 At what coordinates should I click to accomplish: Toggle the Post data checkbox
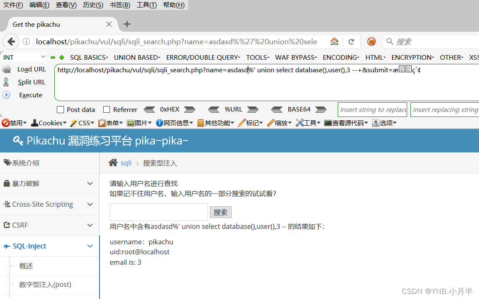pyautogui.click(x=61, y=109)
